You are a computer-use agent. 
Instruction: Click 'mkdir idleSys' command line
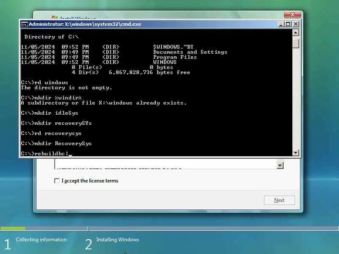point(50,113)
